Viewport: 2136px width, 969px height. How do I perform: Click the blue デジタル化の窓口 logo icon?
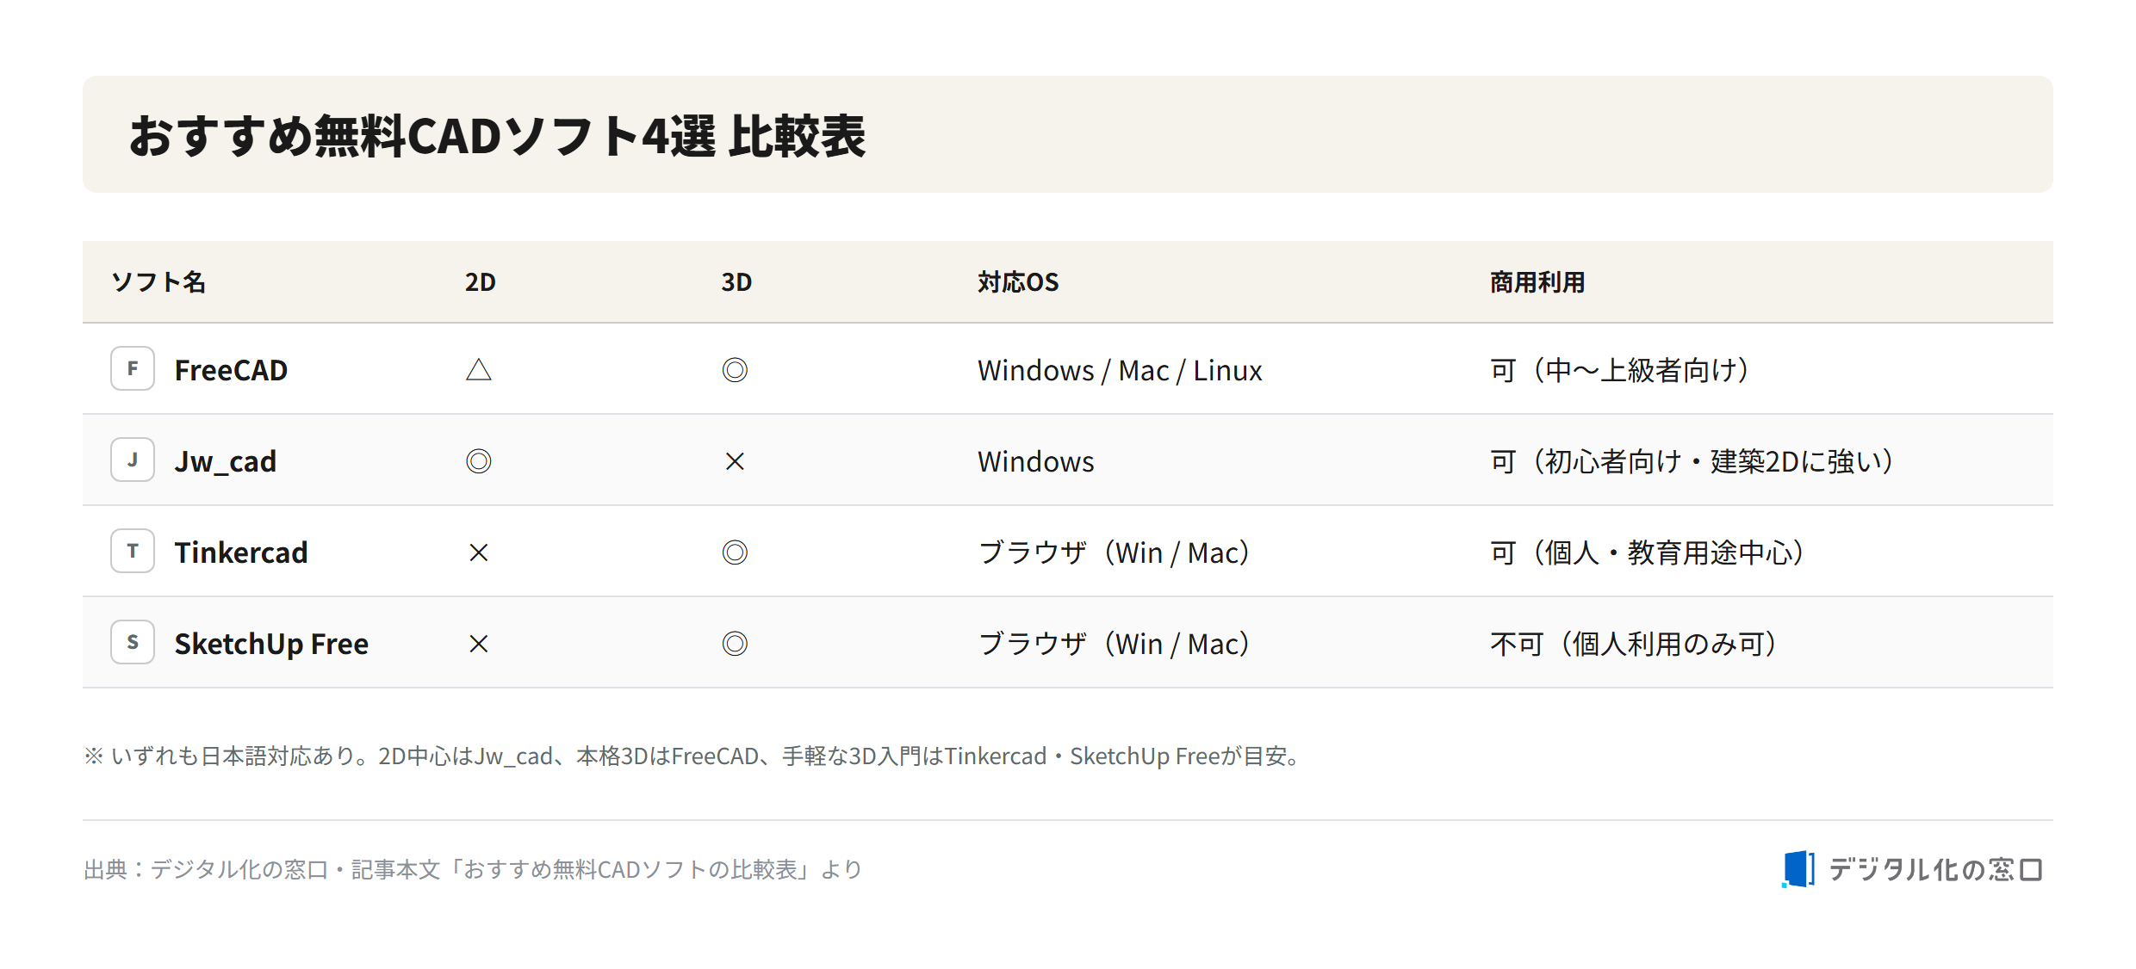click(1798, 869)
